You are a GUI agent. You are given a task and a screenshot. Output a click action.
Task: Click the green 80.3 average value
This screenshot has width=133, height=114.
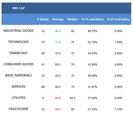click(58, 31)
